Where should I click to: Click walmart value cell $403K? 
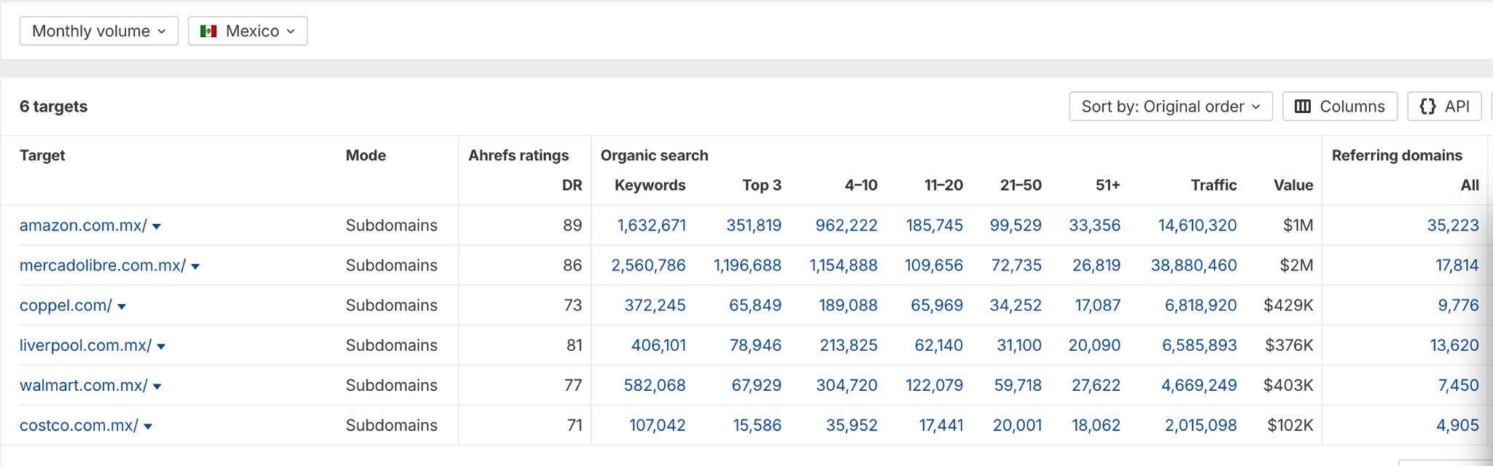(x=1288, y=386)
